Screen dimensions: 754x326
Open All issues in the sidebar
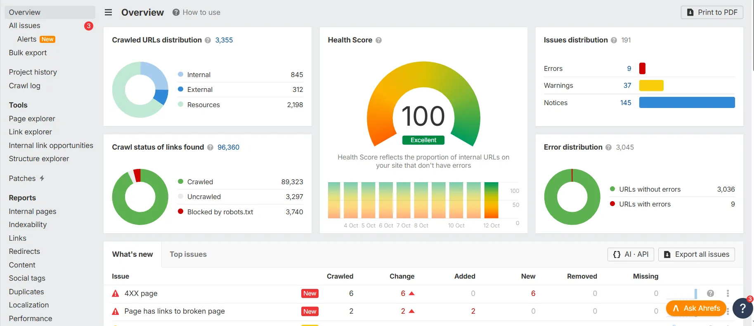[x=25, y=26]
